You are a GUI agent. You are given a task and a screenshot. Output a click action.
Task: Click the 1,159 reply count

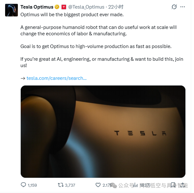click(33, 185)
